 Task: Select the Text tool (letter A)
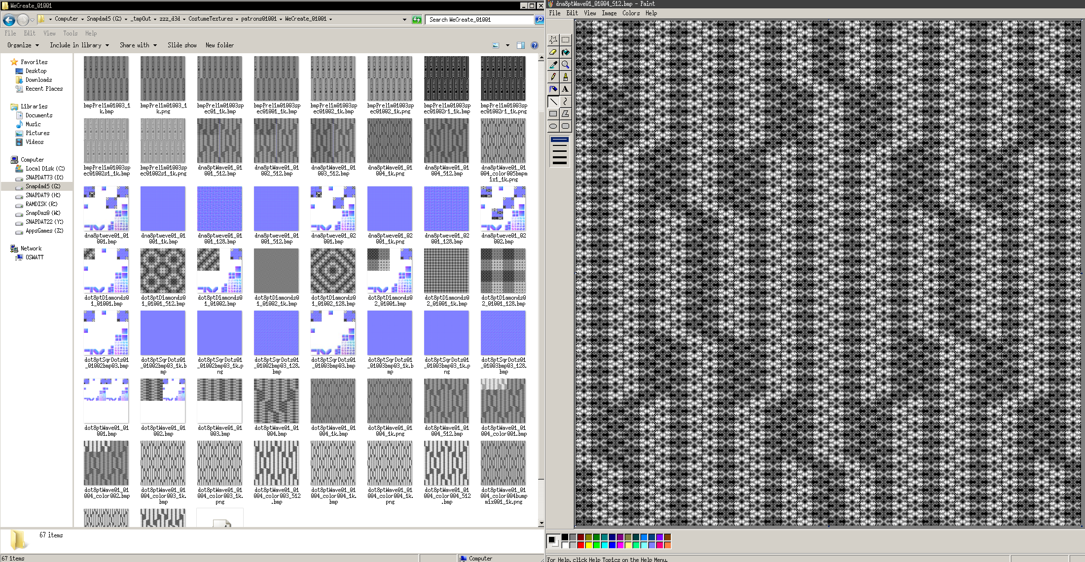(x=565, y=89)
